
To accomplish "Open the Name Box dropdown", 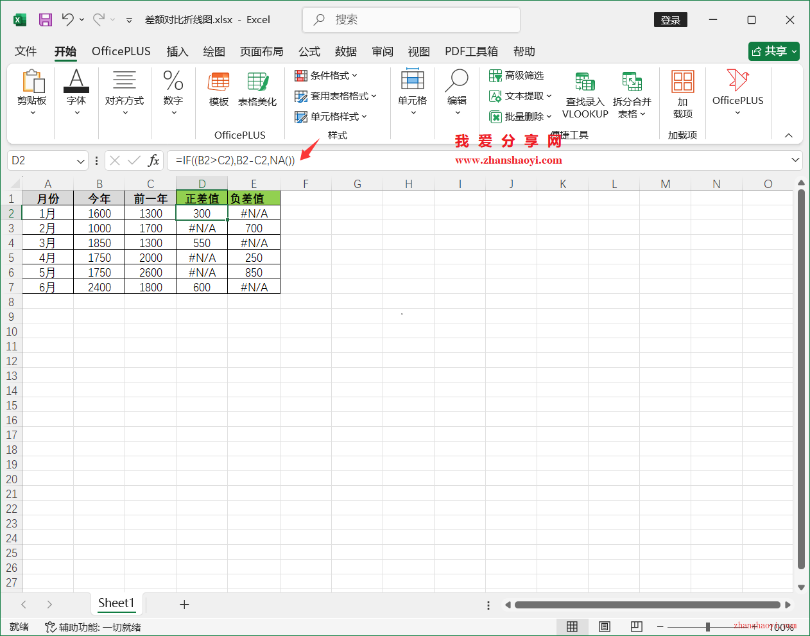I will coord(81,160).
